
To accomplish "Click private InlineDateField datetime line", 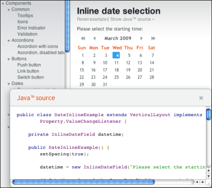I will [x=76, y=135].
